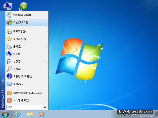Click the date 2013-11-22 on the taskbar
Viewport: 158px width, 118px height.
click(146, 116)
